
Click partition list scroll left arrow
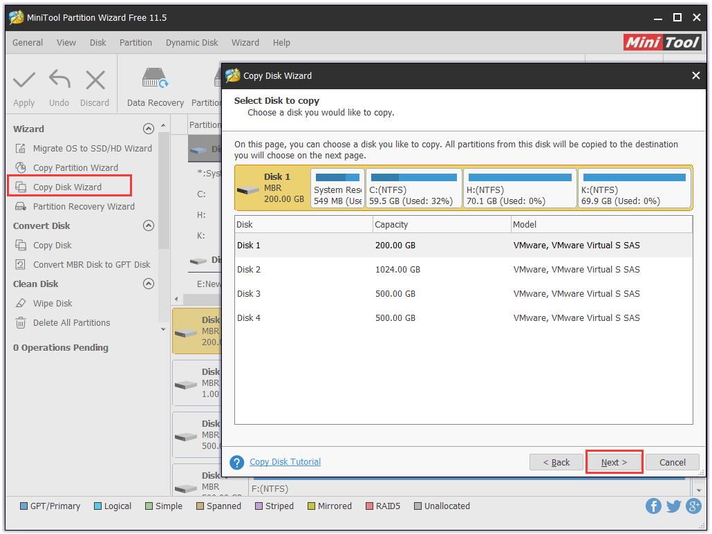tap(177, 300)
